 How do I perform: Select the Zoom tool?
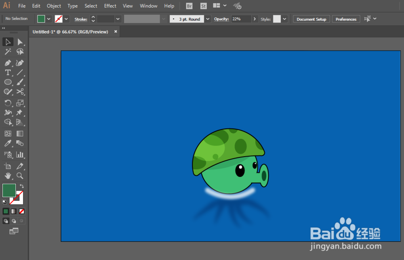[20, 176]
